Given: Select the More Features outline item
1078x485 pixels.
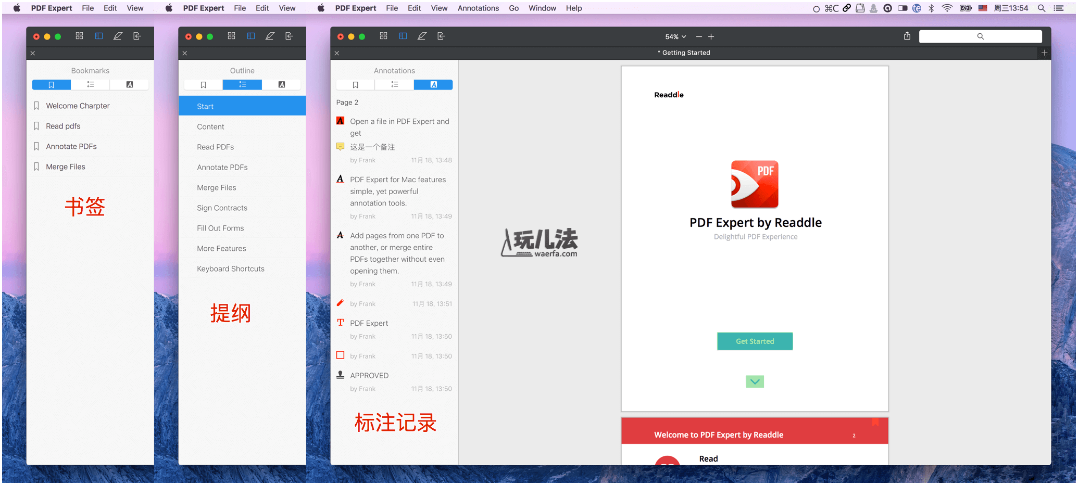Looking at the screenshot, I should coord(242,248).
